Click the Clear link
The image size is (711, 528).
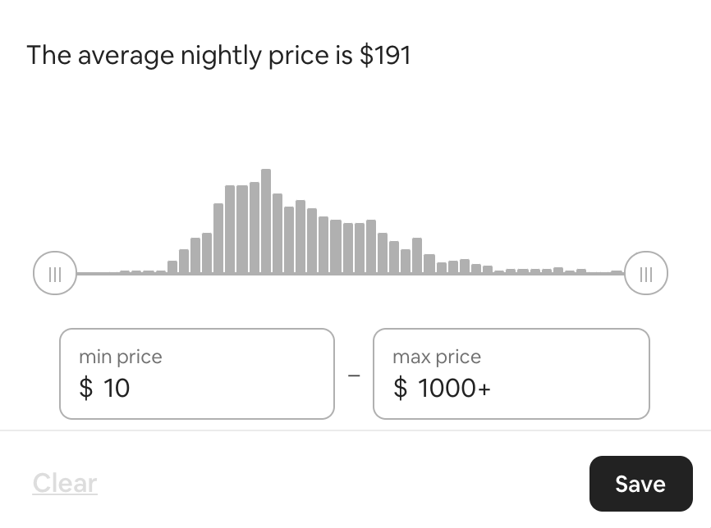[x=65, y=483]
